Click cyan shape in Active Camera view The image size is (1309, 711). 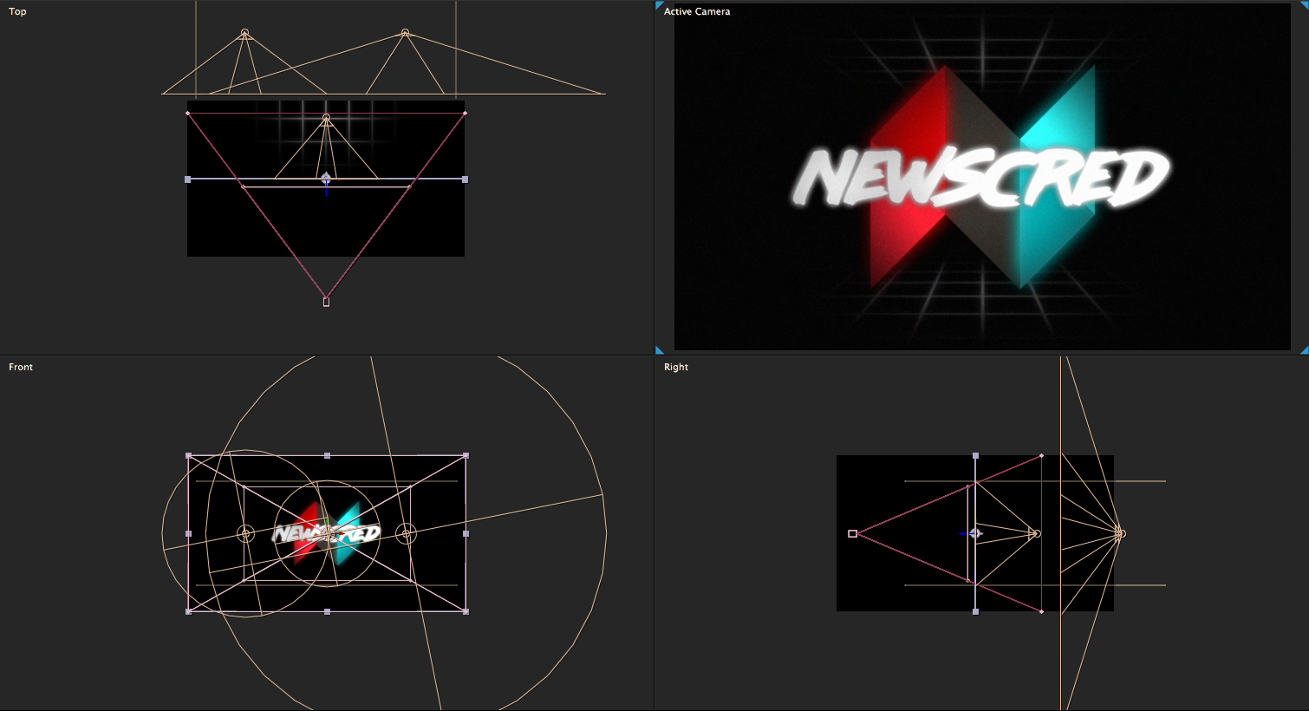[x=1058, y=178]
